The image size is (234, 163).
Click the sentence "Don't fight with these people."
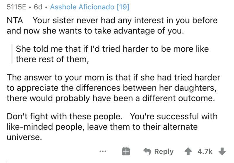[x=65, y=116]
